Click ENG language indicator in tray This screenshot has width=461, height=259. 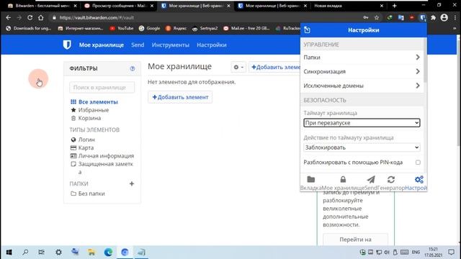(x=416, y=253)
